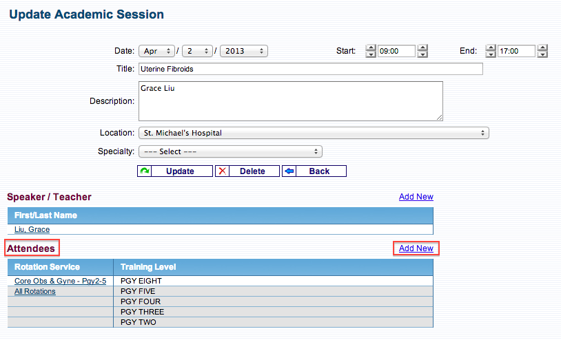Click Add New for Speaker / Teacher
This screenshot has width=561, height=340.
pyautogui.click(x=416, y=197)
